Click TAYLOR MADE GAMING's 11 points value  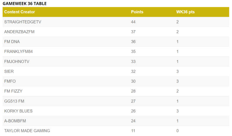[133, 130]
